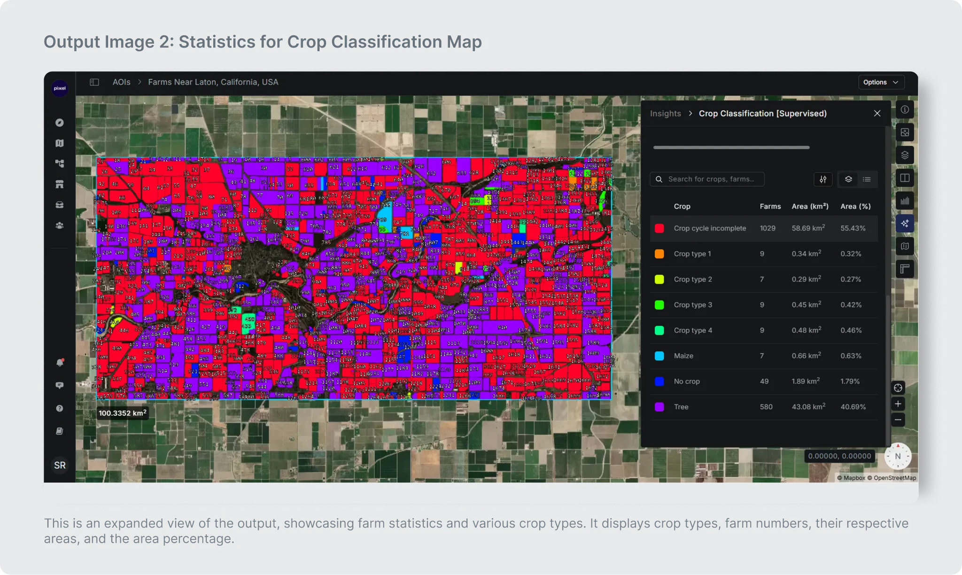
Task: Open the marketplace store icon in sidebar
Action: coord(60,184)
